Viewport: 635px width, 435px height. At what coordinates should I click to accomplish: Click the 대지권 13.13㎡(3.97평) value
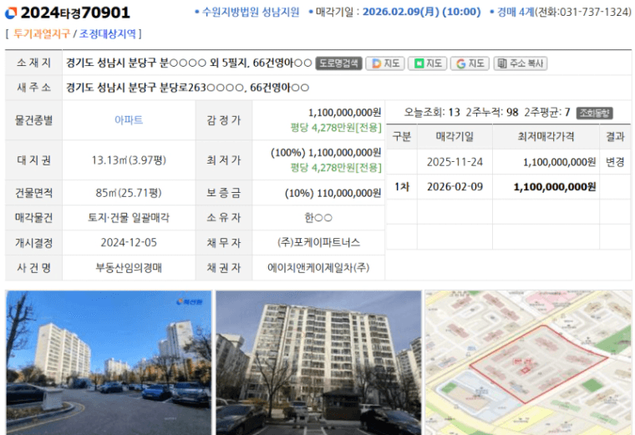129,160
